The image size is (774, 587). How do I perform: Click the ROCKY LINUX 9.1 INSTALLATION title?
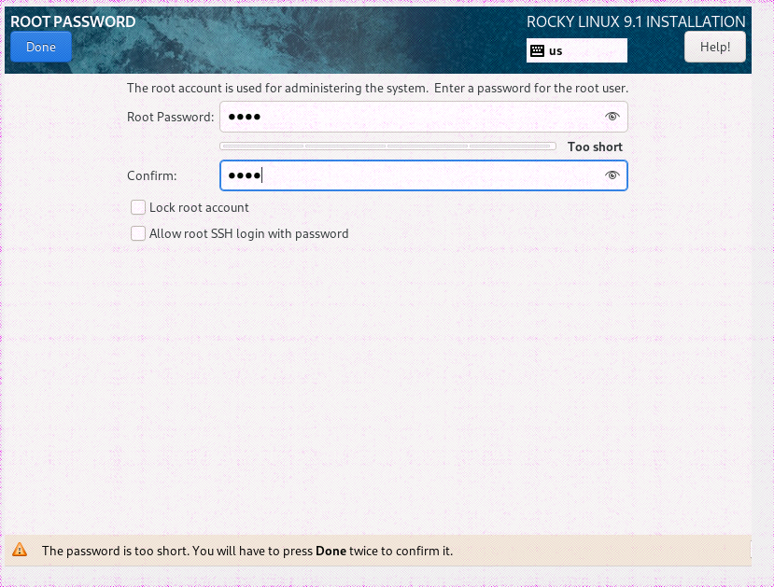636,21
